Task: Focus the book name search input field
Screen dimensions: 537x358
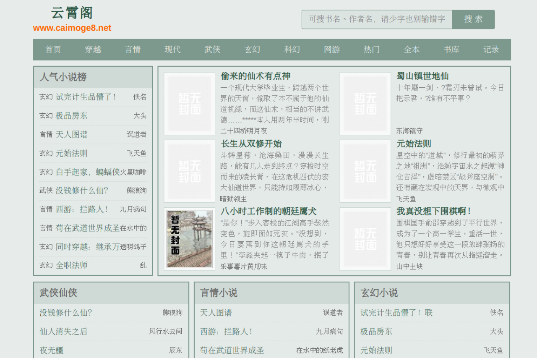Action: tap(377, 19)
